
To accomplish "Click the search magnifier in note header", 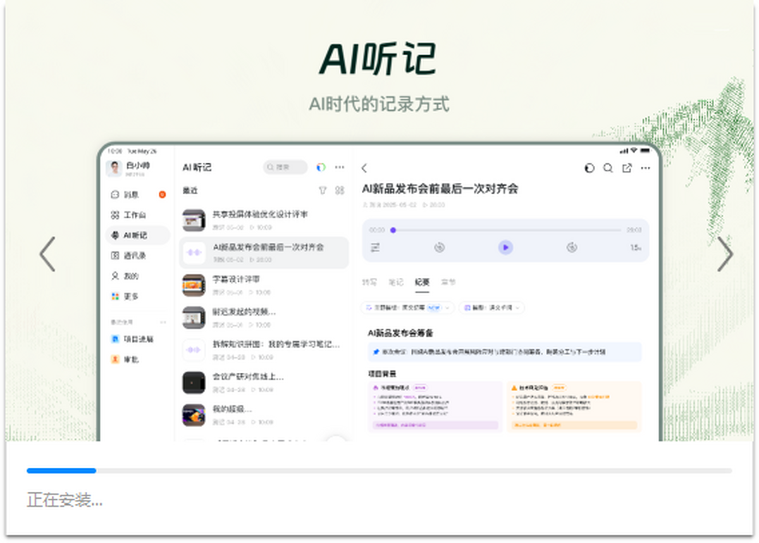I will tap(608, 168).
